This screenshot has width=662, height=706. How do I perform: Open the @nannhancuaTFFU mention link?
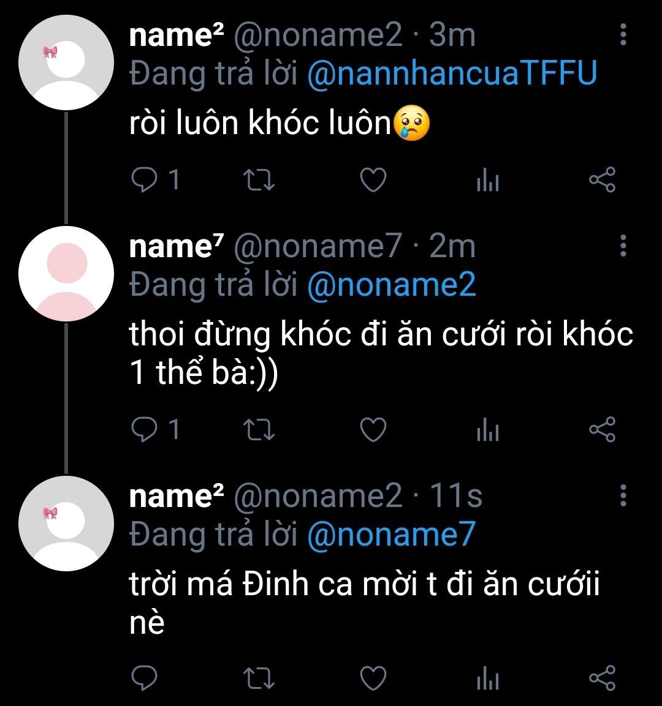451,74
